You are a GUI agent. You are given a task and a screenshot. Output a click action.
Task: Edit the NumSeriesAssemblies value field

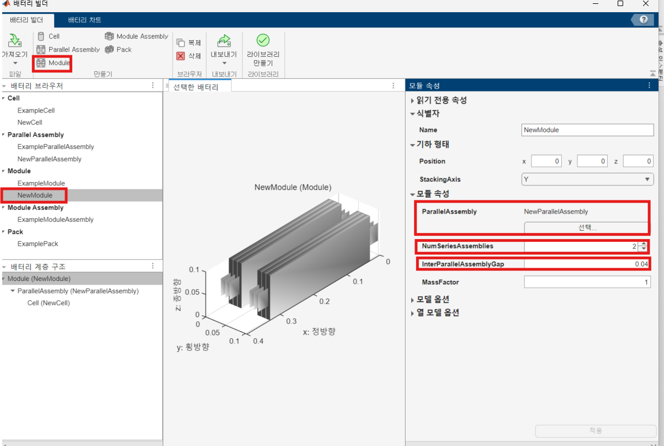point(581,246)
